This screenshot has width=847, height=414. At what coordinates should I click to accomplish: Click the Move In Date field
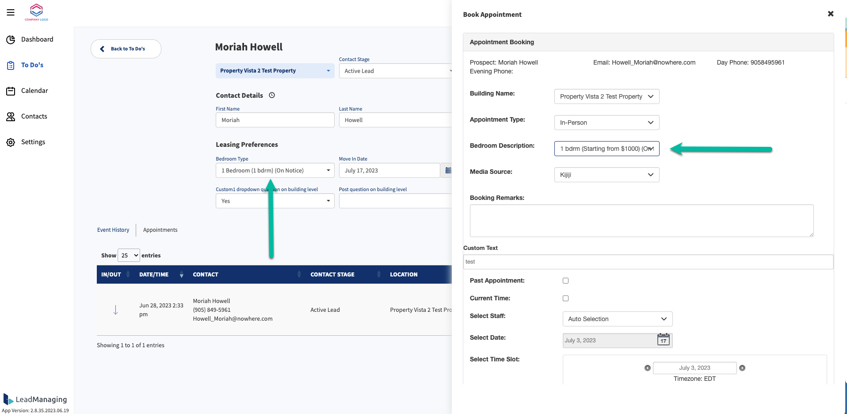(389, 170)
